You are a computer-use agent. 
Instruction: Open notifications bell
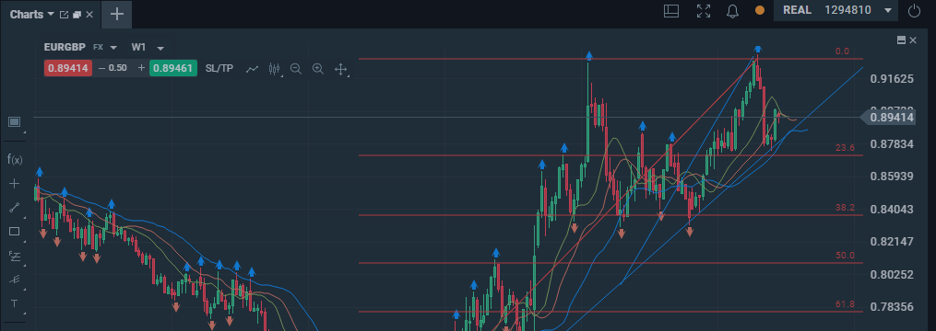733,11
